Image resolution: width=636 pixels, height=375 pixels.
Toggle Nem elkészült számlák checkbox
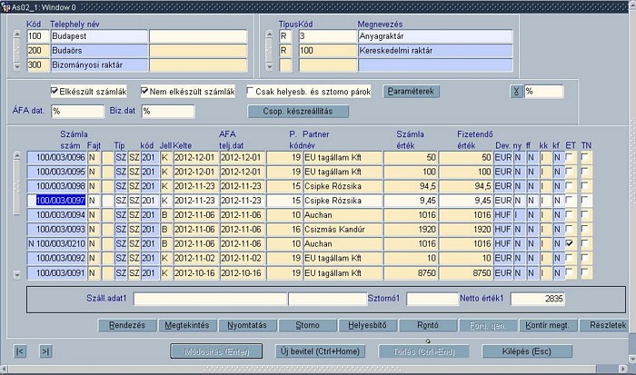pyautogui.click(x=144, y=91)
